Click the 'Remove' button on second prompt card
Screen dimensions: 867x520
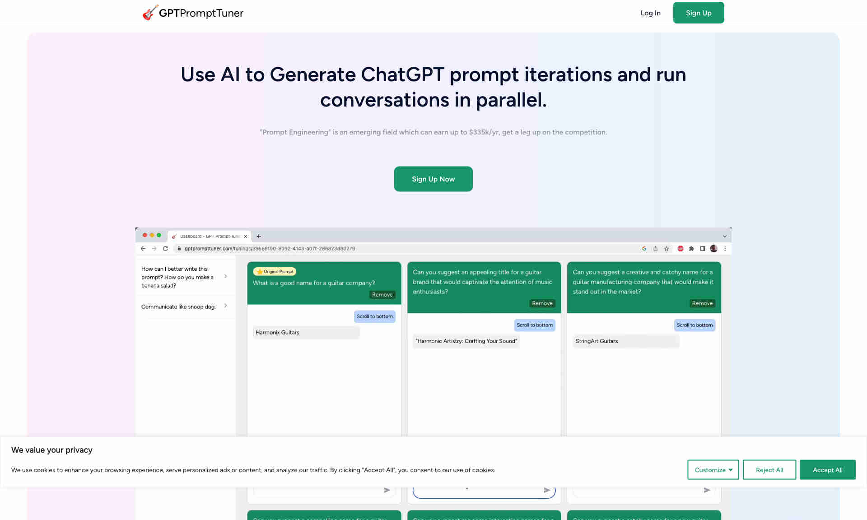coord(542,303)
